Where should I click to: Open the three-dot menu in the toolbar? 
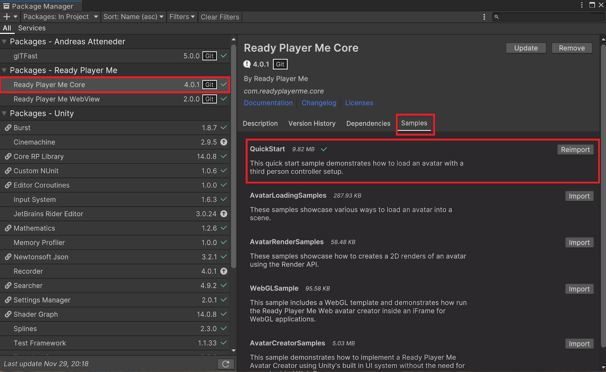click(484, 17)
